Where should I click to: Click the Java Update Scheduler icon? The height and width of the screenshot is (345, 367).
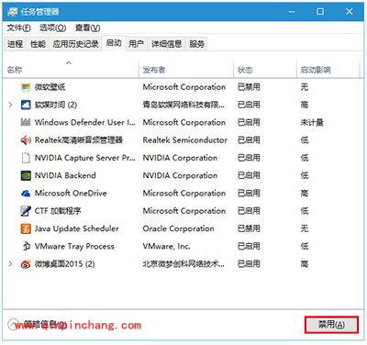(26, 228)
